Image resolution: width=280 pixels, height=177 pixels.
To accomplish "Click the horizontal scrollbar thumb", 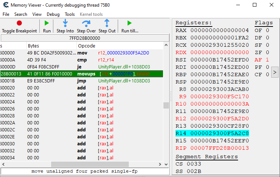I will [x=90, y=164].
